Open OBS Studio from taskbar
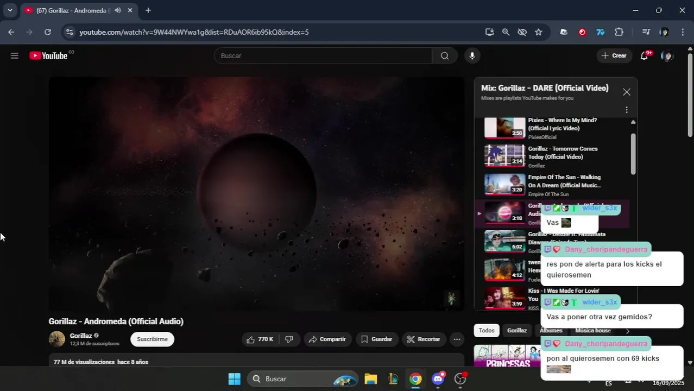 coord(460,379)
